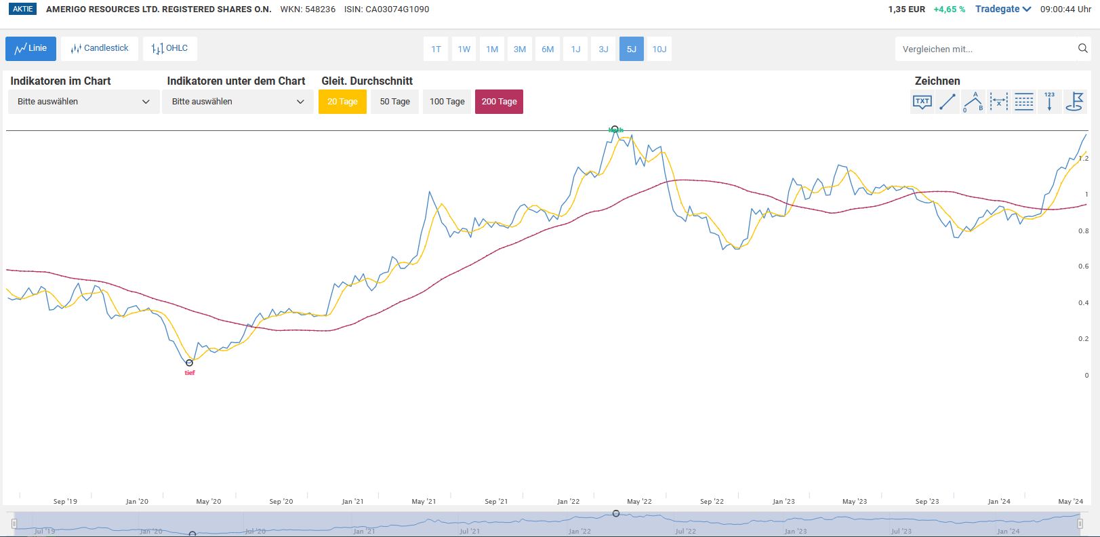Grab the left handle of range navigator

[14, 523]
